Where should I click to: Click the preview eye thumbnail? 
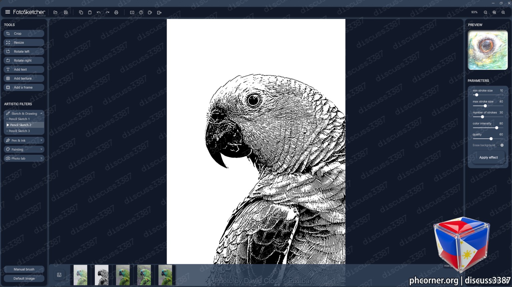click(x=488, y=50)
